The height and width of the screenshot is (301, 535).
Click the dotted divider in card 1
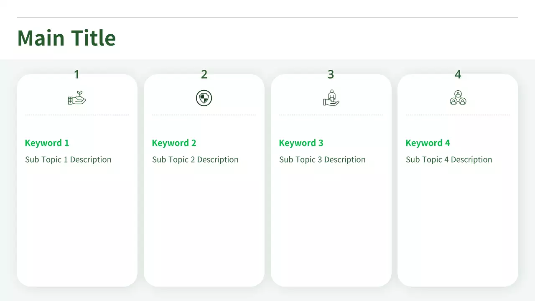point(77,115)
